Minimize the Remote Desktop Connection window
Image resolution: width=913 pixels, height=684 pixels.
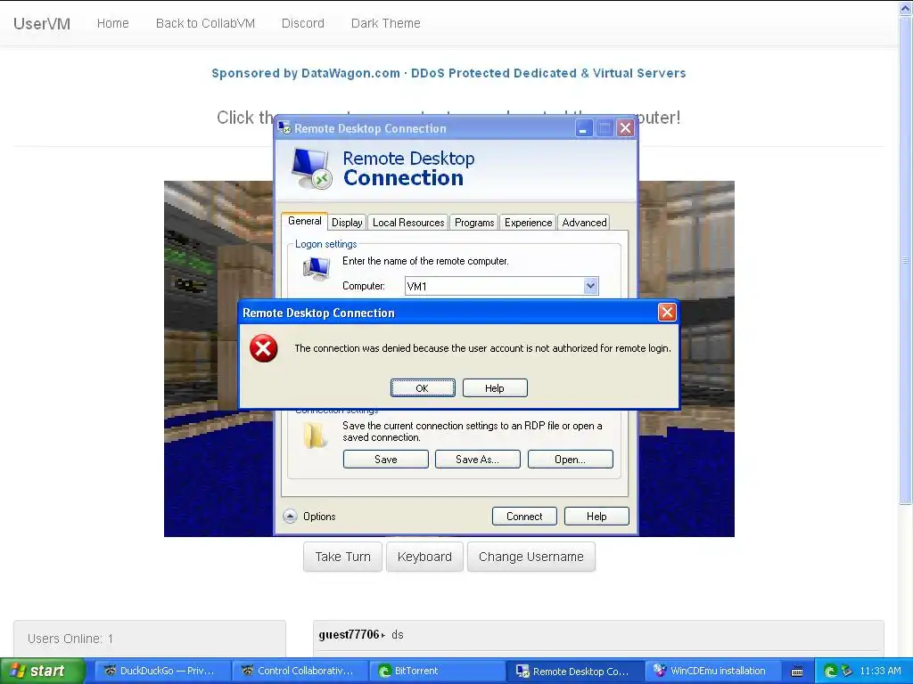click(583, 128)
